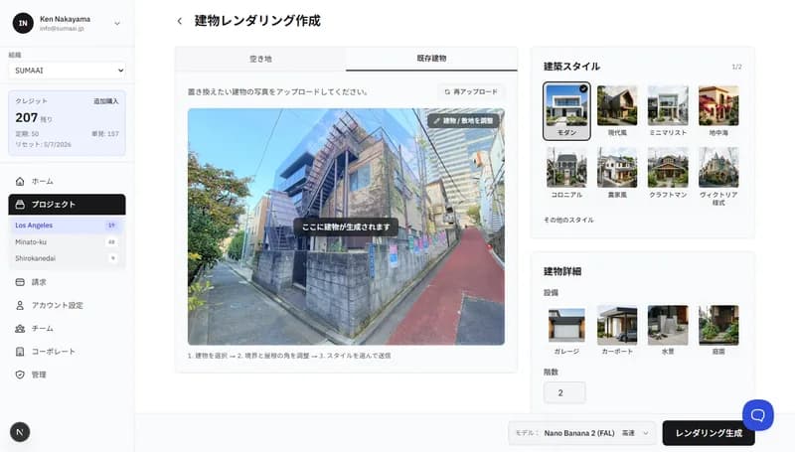Select the Minato-ku project

point(67,241)
